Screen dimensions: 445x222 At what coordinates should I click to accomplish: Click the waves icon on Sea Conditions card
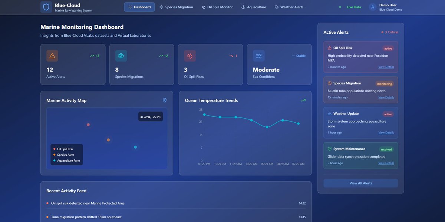coord(258,55)
